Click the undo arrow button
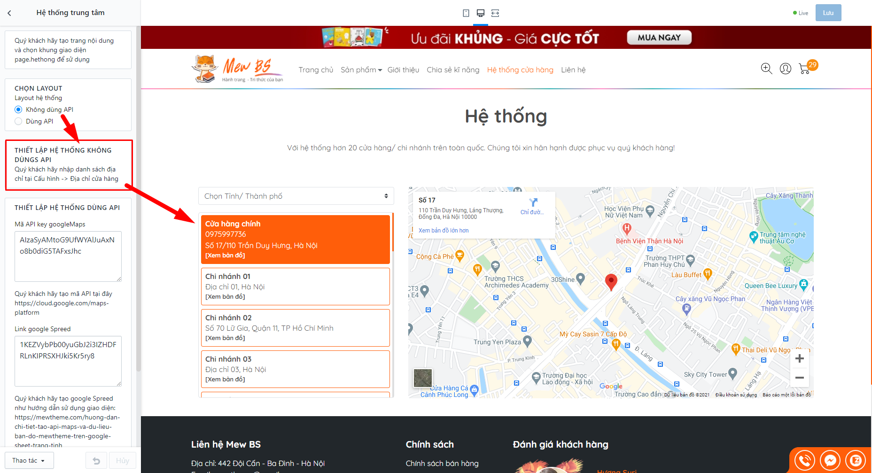Viewport: 872px width, 473px height. pos(96,461)
